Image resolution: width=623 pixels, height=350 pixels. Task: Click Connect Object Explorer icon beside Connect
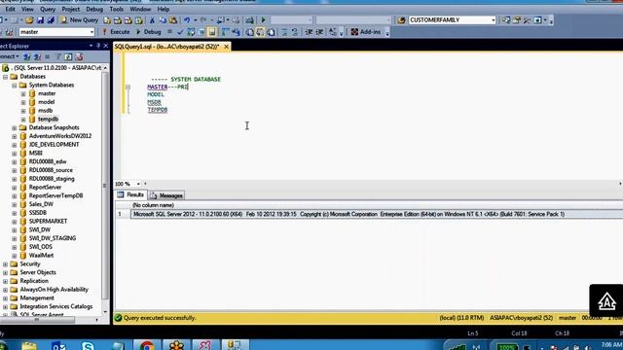[x=26, y=57]
